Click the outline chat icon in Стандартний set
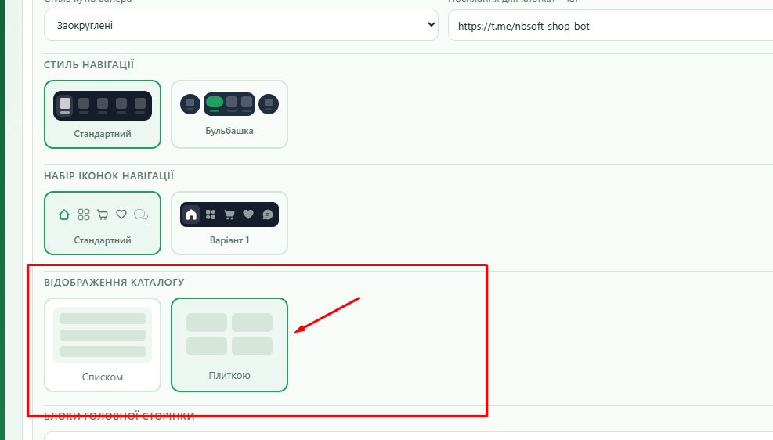 point(141,215)
